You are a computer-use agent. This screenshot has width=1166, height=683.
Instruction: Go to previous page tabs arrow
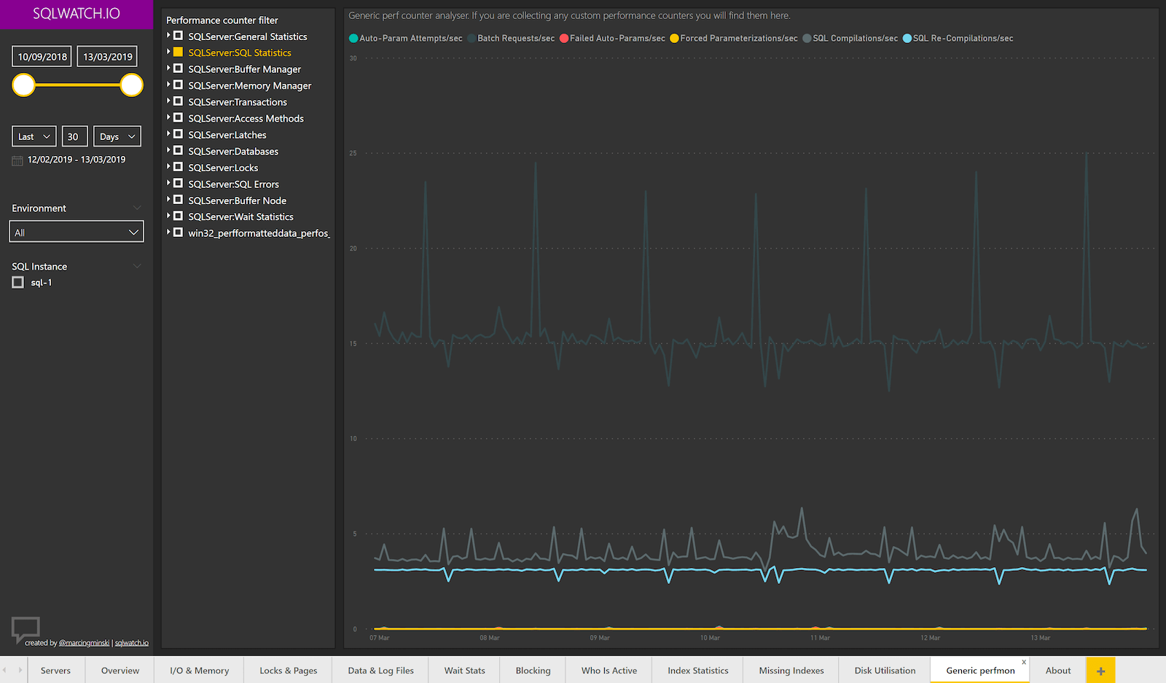(4, 670)
